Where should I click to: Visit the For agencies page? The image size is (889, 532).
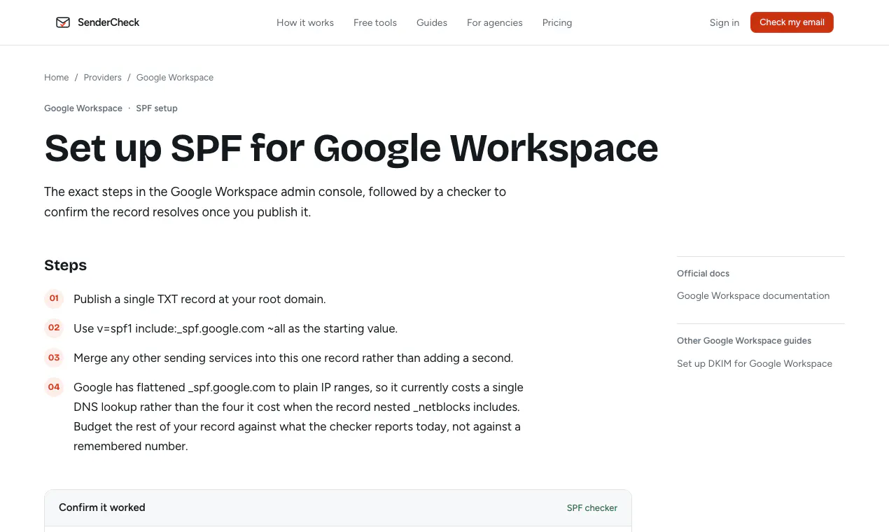[495, 22]
